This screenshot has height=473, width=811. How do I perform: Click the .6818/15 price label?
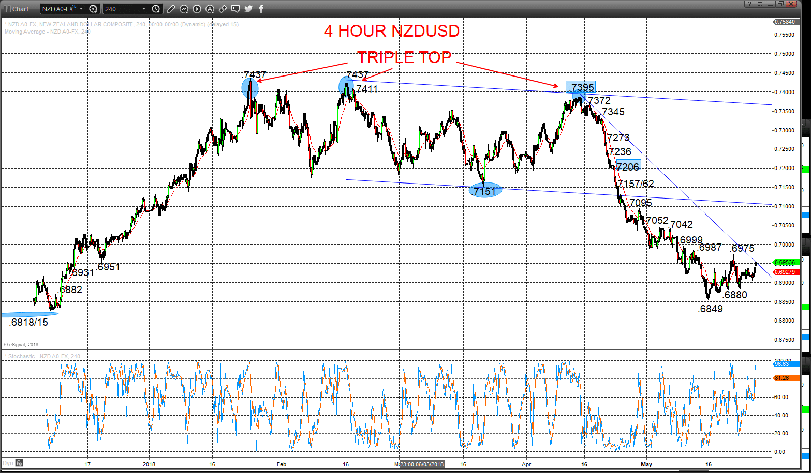(x=28, y=323)
